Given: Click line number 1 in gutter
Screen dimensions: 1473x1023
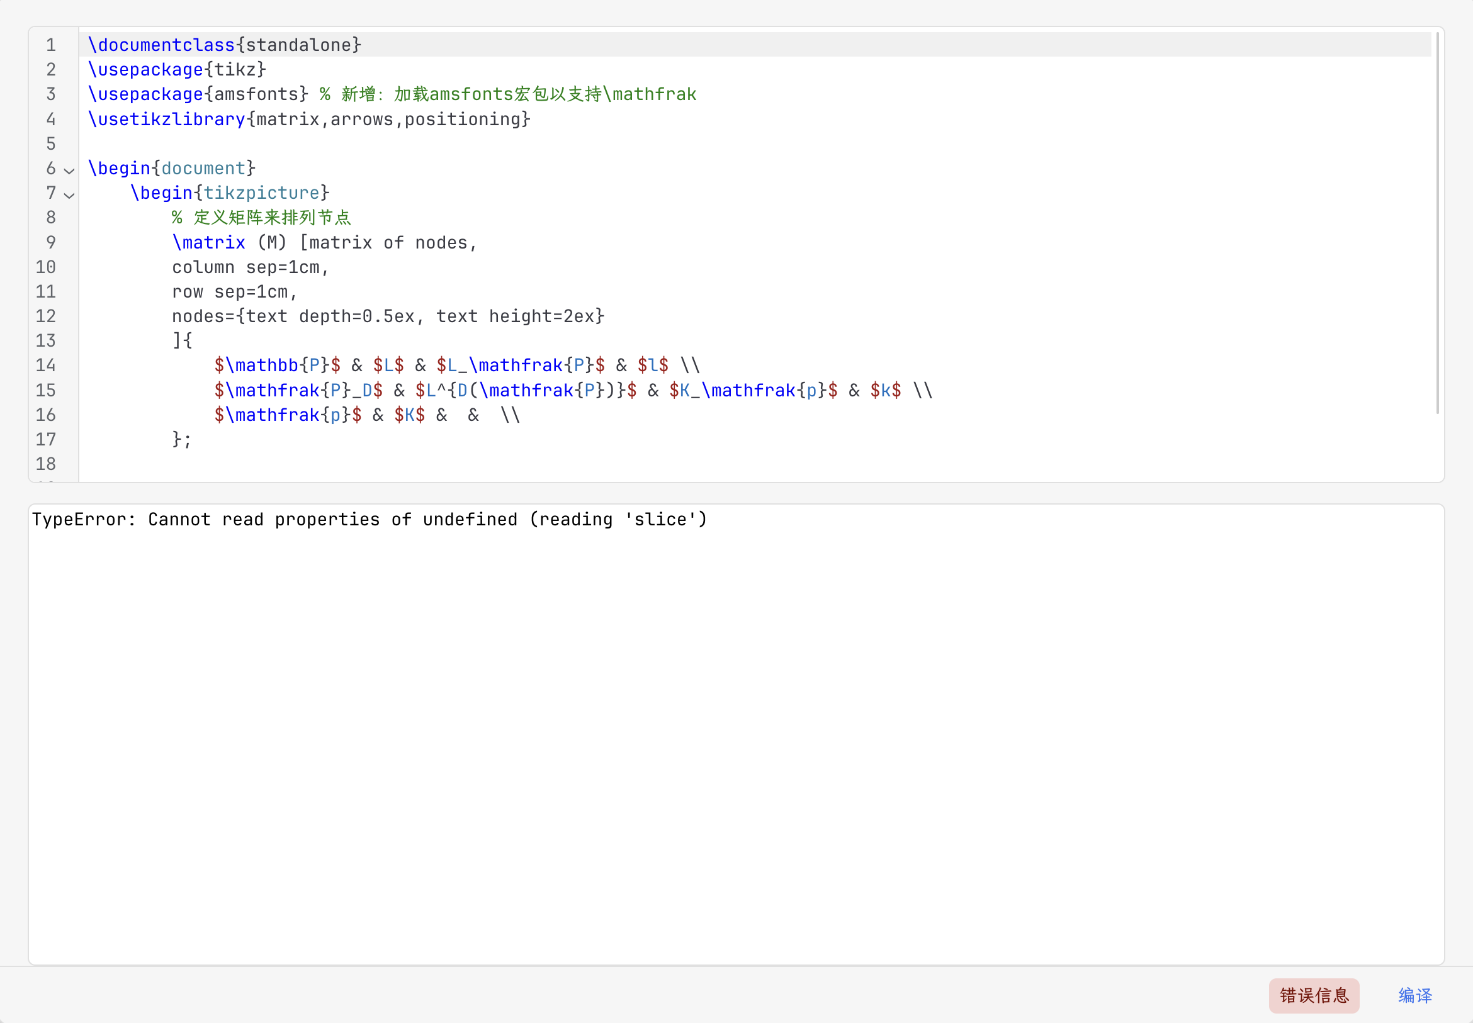Looking at the screenshot, I should (50, 45).
